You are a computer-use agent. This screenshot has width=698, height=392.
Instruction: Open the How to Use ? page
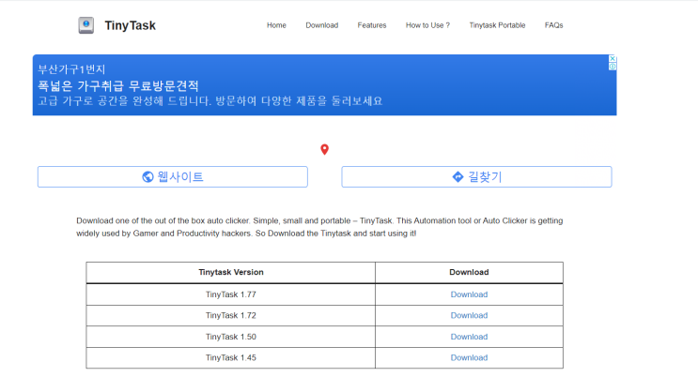coord(427,25)
